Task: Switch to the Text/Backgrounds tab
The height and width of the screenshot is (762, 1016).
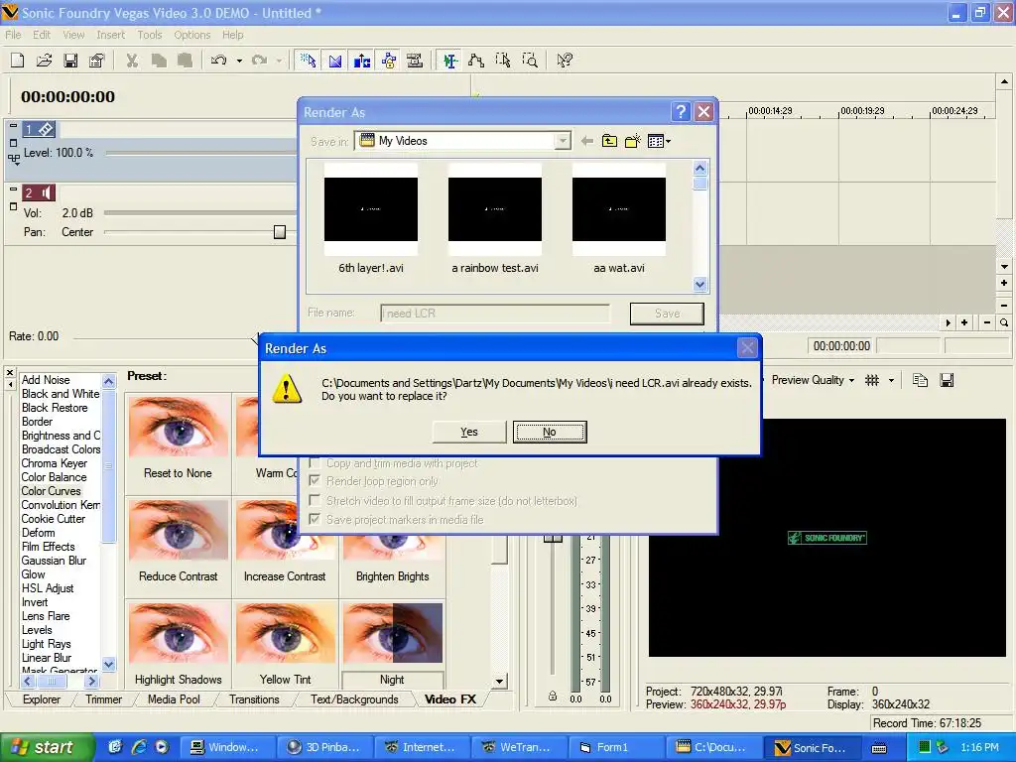Action: coord(354,699)
